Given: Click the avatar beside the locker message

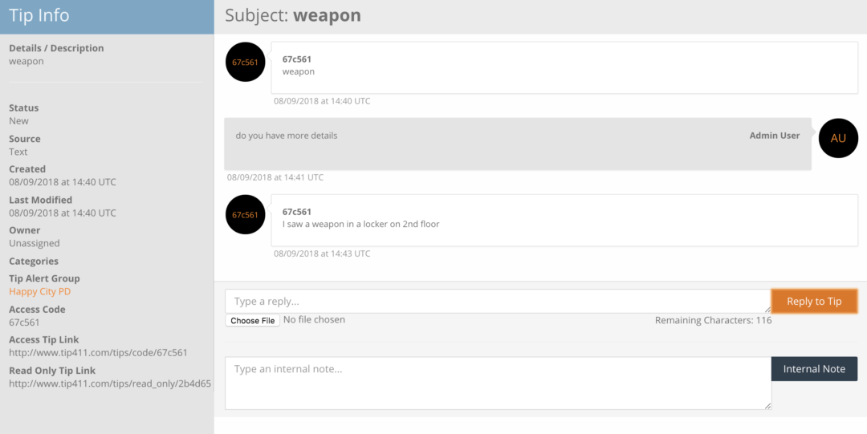Looking at the screenshot, I should pyautogui.click(x=246, y=214).
